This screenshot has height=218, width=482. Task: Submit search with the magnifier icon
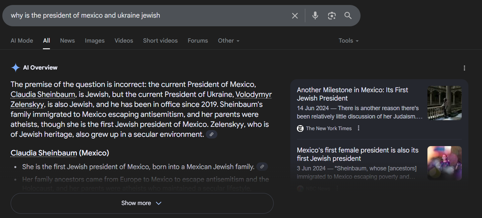[x=348, y=16]
